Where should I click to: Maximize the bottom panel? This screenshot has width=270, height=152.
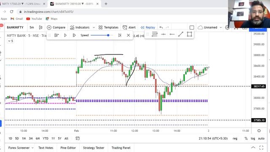coord(262,147)
